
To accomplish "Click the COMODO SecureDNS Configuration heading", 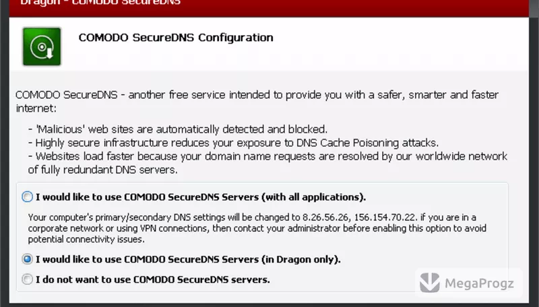I will (176, 38).
